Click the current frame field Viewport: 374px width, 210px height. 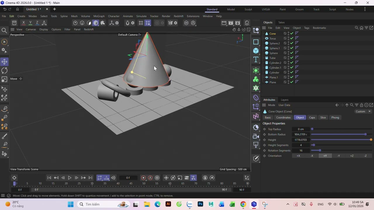click(128, 178)
